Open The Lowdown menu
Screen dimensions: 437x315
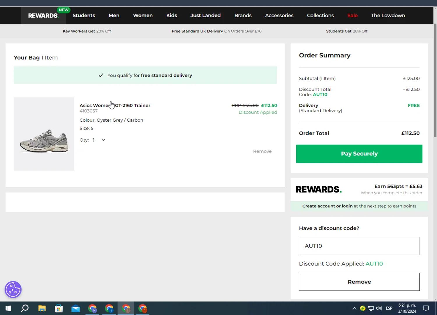pos(388,15)
